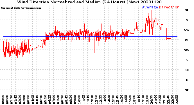Click the 04:40 time axis label
Image resolution: width=194 pixels, height=105 pixels.
tap(37, 99)
